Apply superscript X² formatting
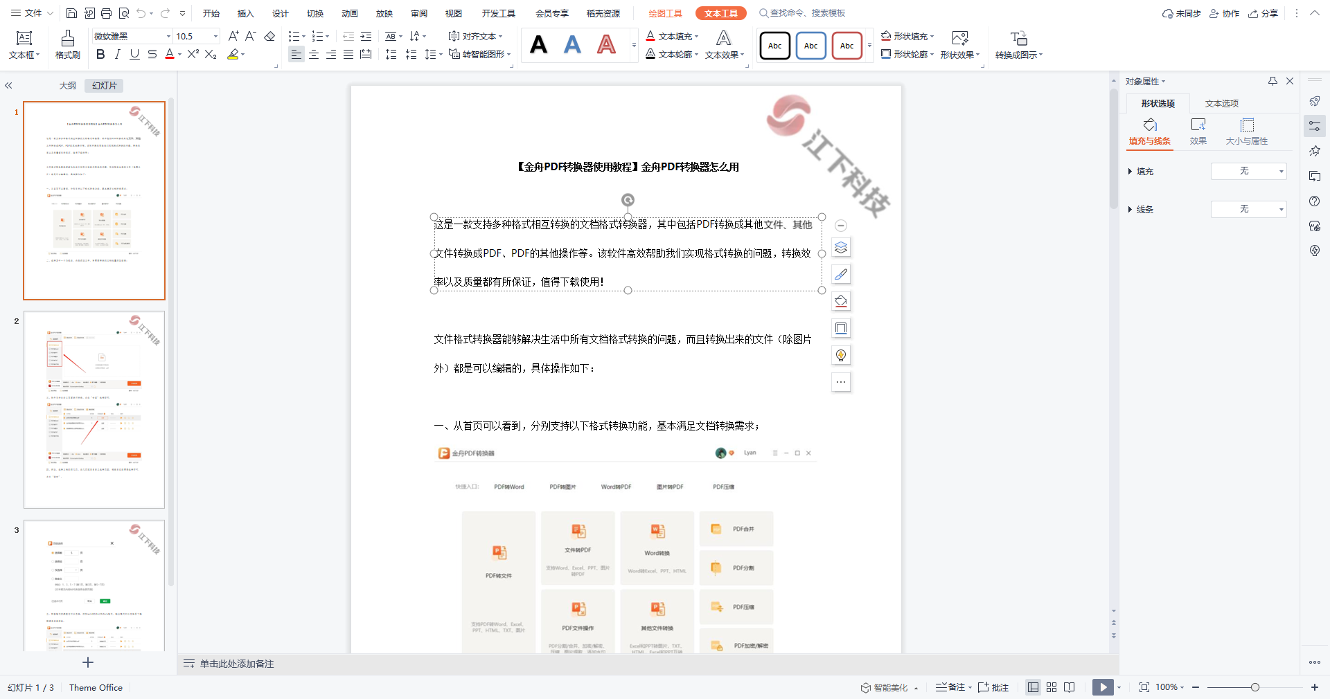Viewport: 1330px width, 699px height. pyautogui.click(x=193, y=54)
